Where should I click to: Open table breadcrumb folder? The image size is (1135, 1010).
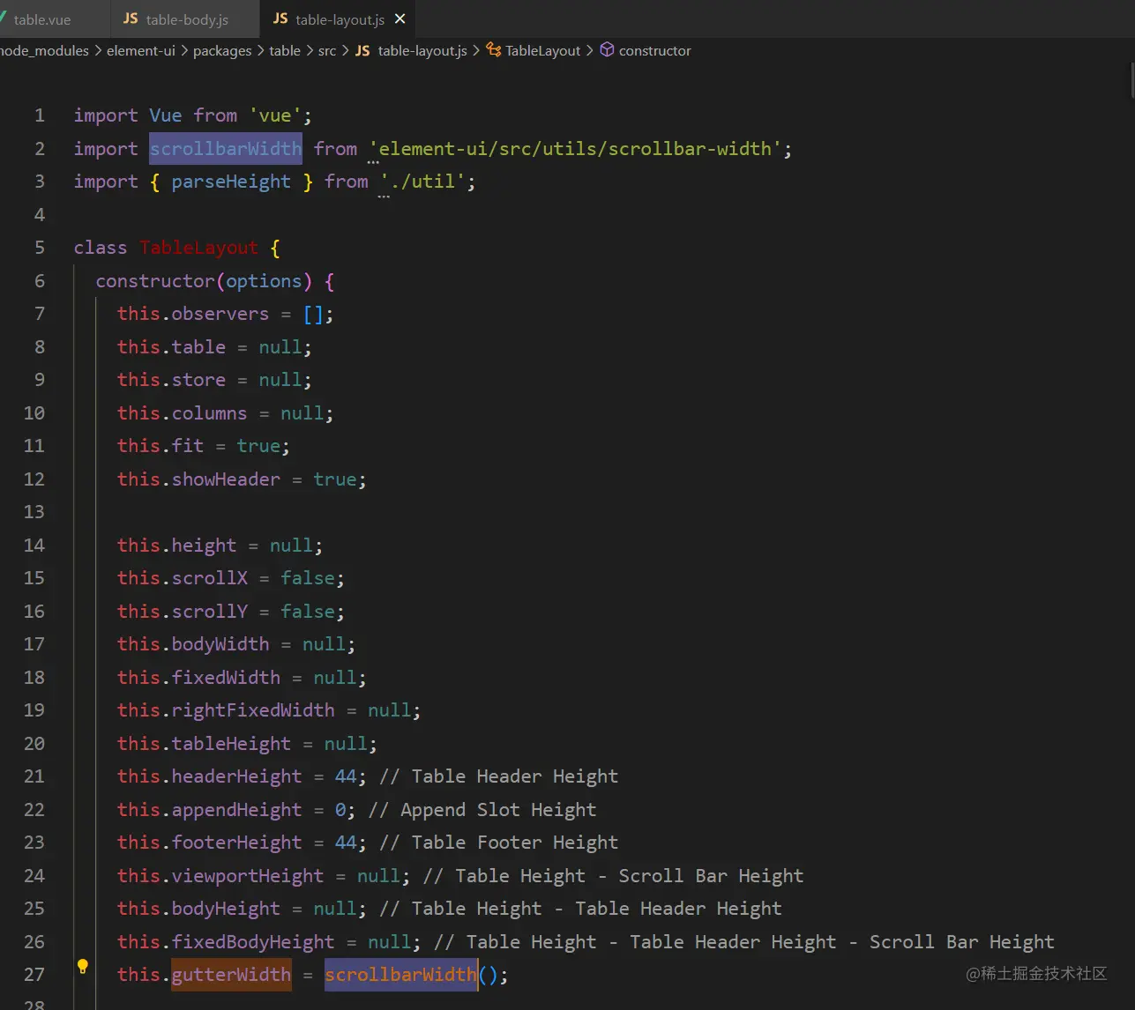pyautogui.click(x=285, y=51)
